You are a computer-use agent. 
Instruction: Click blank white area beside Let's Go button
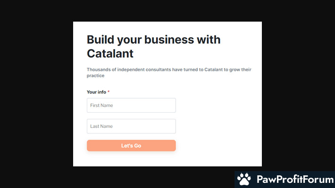pyautogui.click(x=218, y=145)
